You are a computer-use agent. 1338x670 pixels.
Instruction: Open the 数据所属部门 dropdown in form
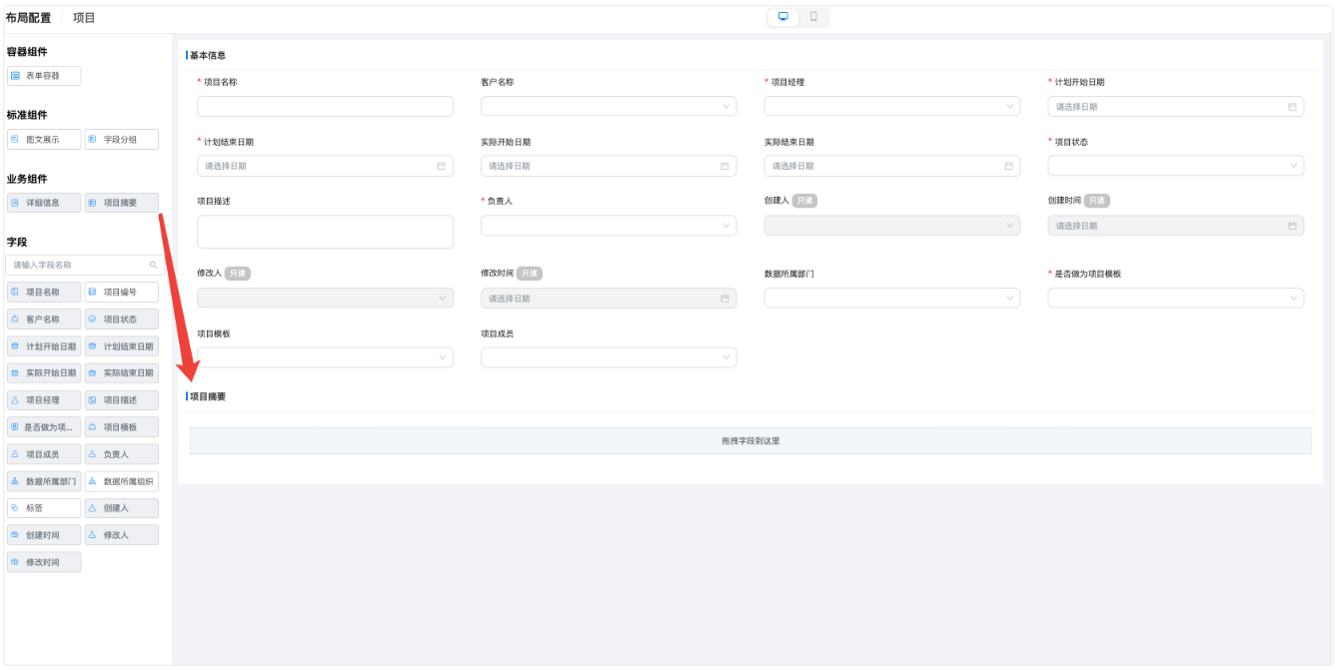(892, 298)
